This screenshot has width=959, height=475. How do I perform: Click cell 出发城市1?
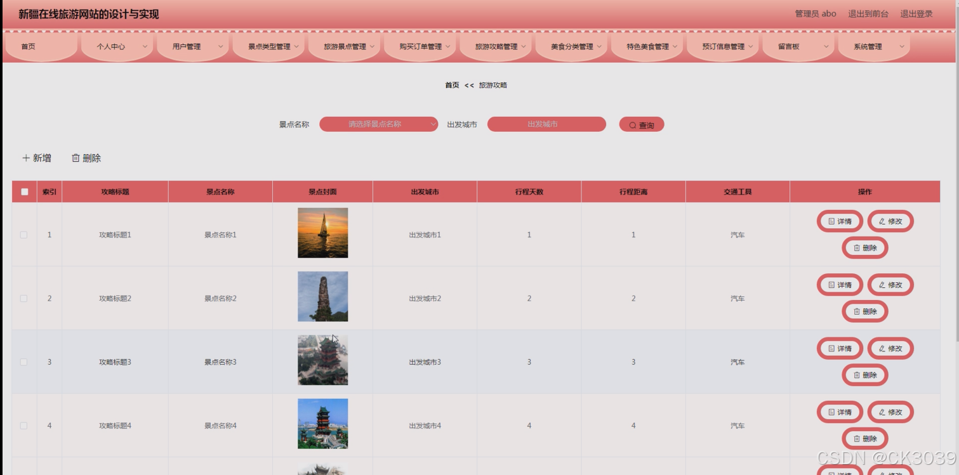click(425, 235)
